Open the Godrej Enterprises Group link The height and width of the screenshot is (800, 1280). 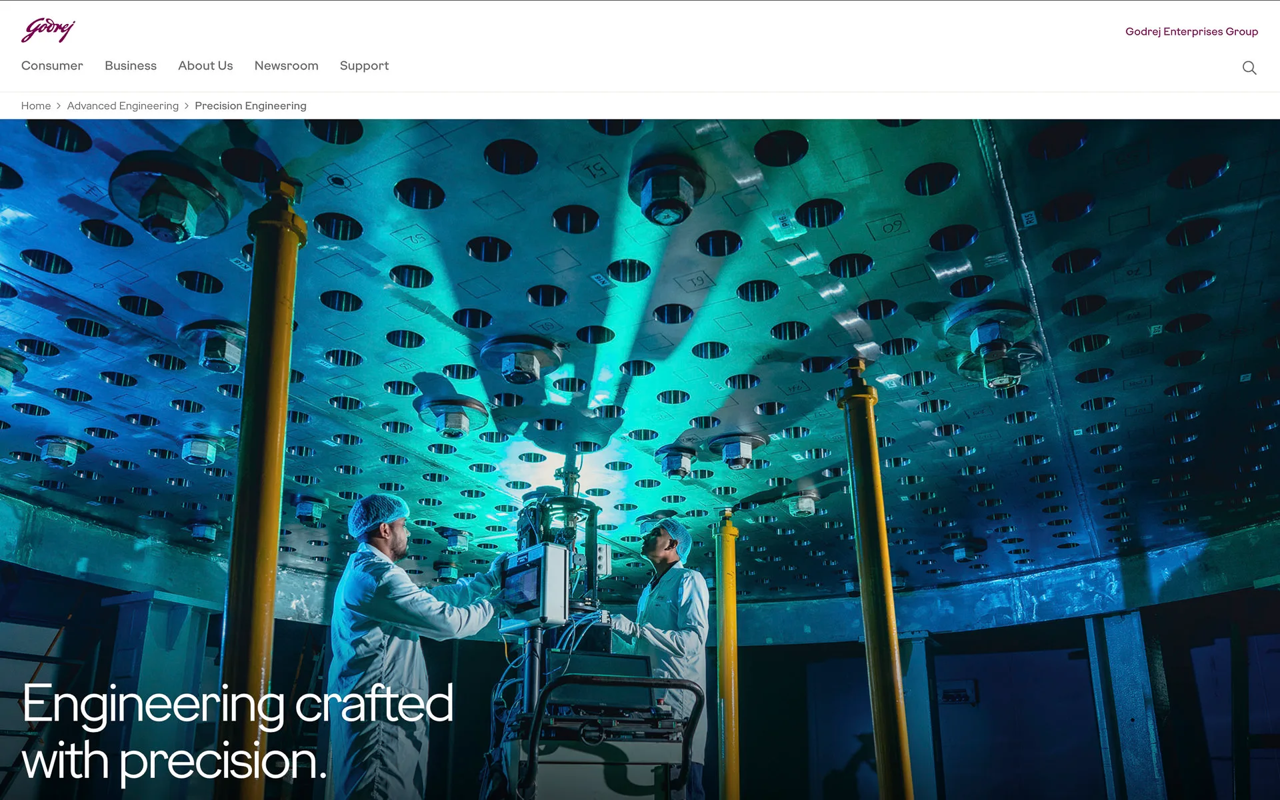point(1191,31)
